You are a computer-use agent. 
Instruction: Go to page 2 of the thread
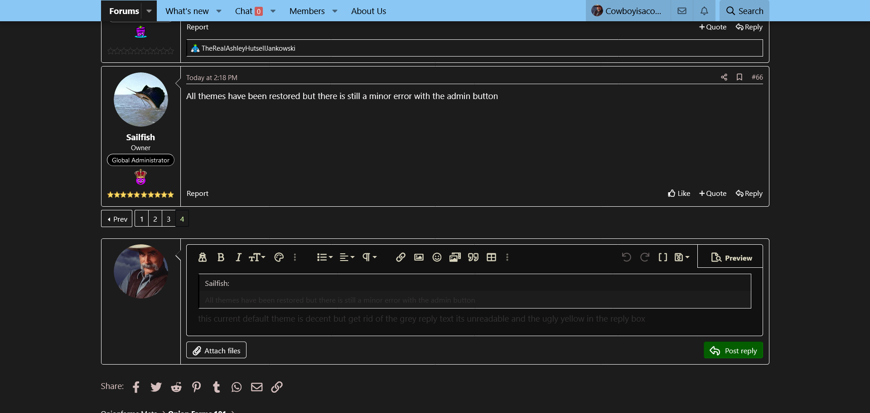pos(155,219)
